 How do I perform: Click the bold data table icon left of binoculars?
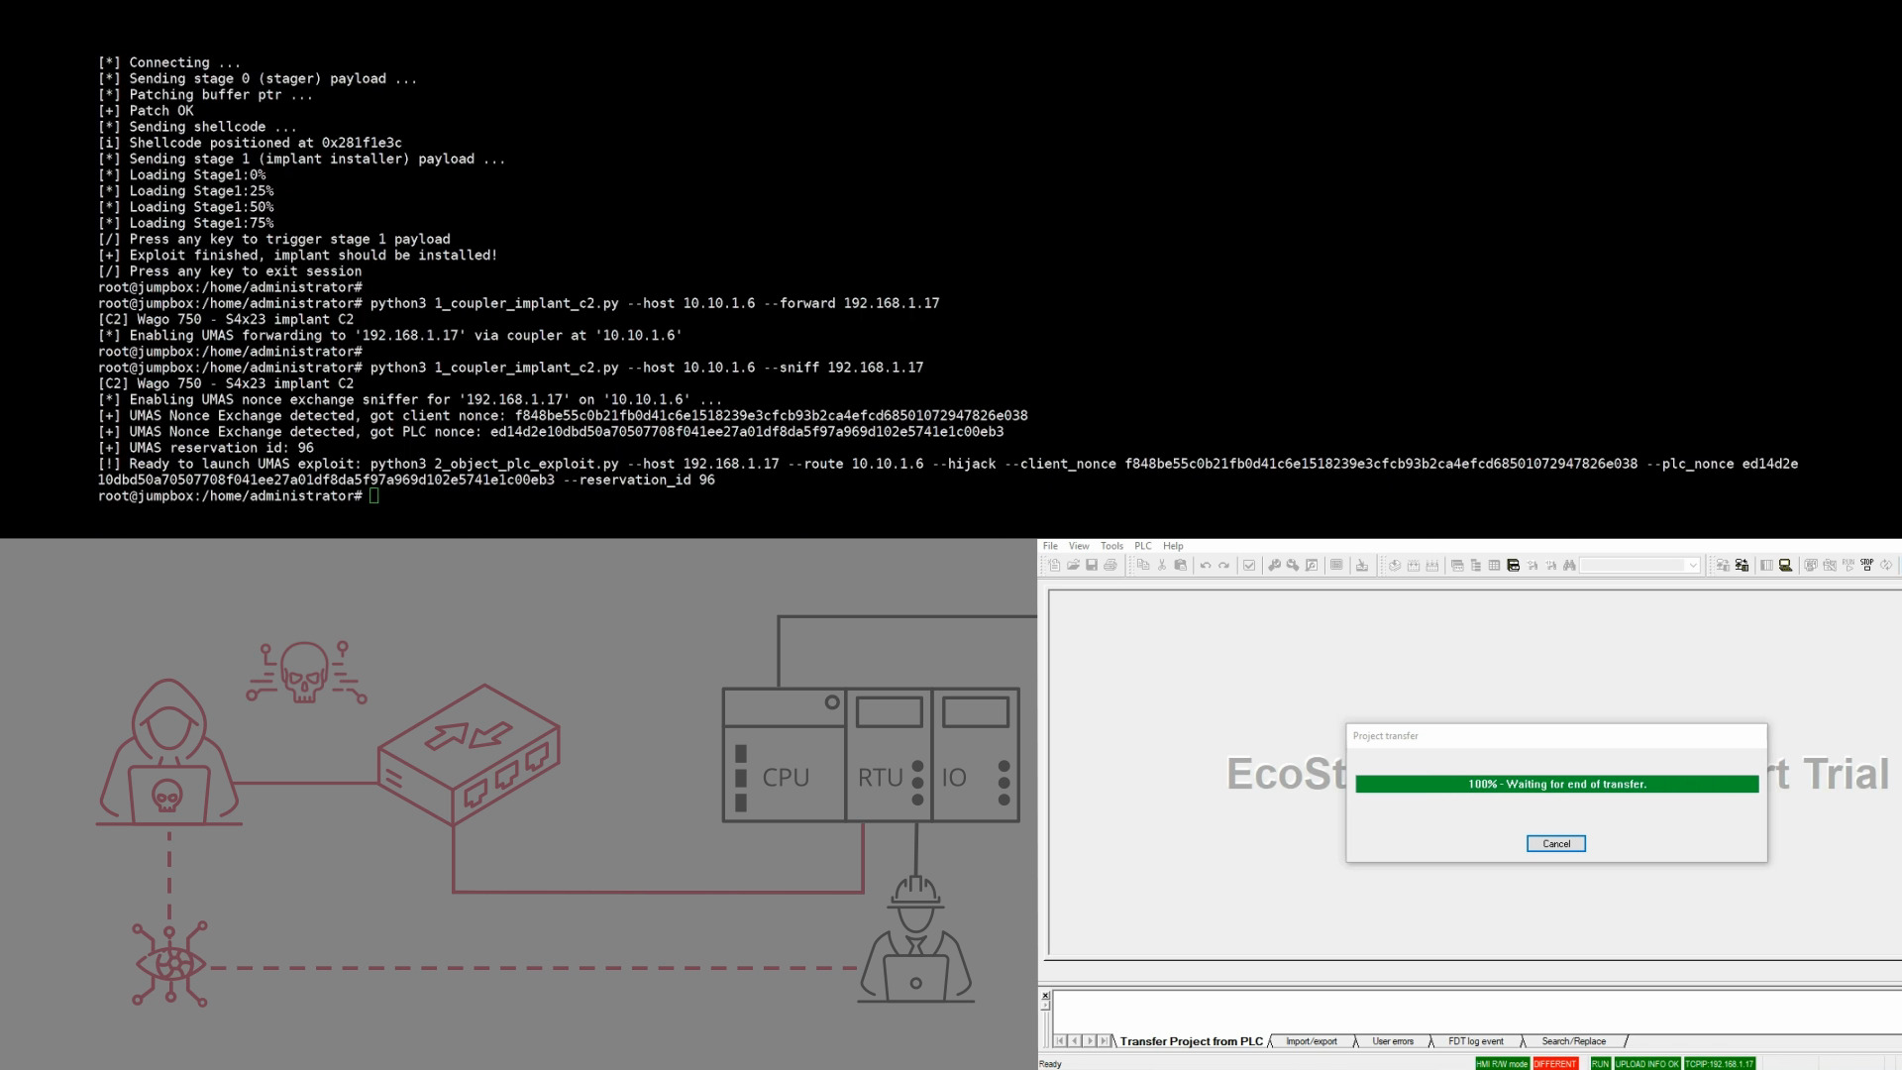tap(1514, 566)
